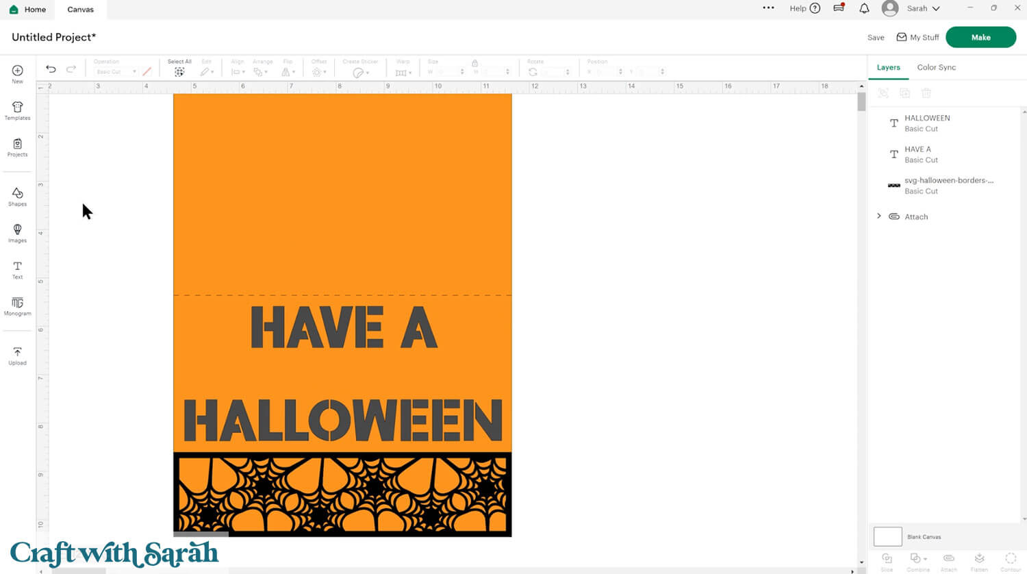Open the Images library icon

tap(17, 233)
